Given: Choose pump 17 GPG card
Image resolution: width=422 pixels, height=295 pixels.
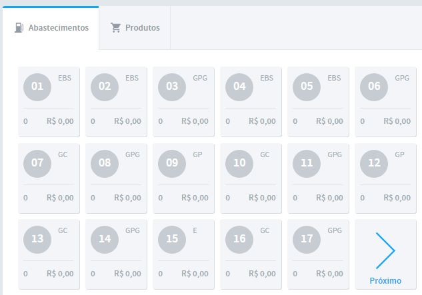Looking at the screenshot, I should [x=318, y=254].
